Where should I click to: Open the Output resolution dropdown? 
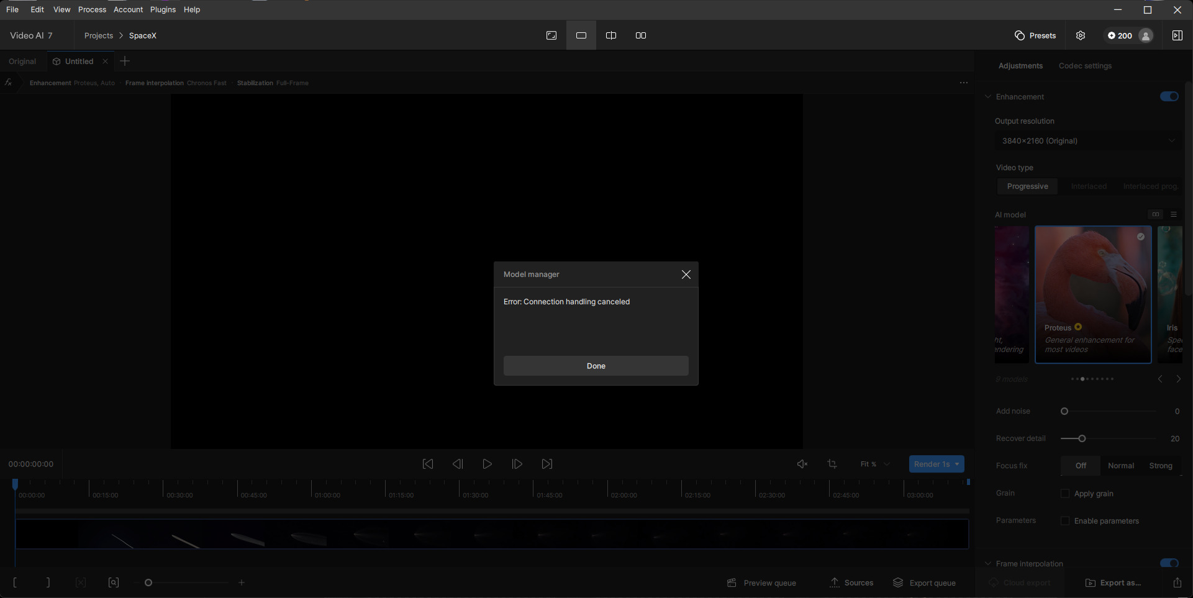1087,141
